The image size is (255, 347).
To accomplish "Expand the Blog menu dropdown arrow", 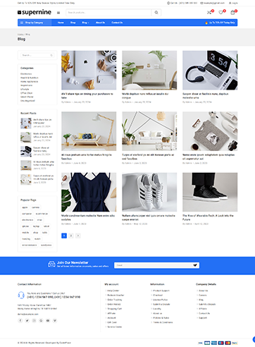I will [88, 23].
